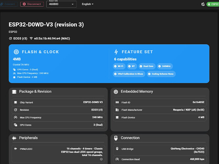Open the Baud rate 460800 dropdown
Viewport: 219px width, 164px height.
click(61, 4)
